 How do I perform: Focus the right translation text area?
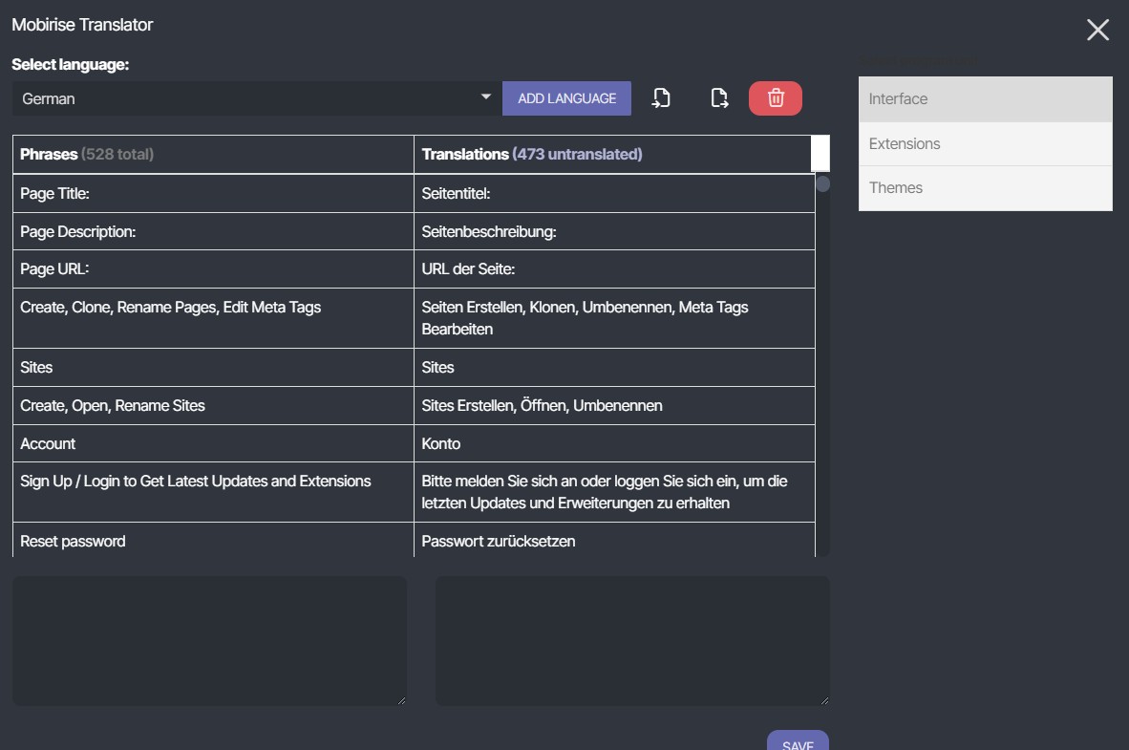(632, 641)
